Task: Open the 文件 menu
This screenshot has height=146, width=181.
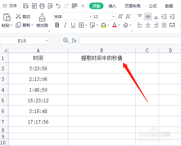Action: (10, 6)
